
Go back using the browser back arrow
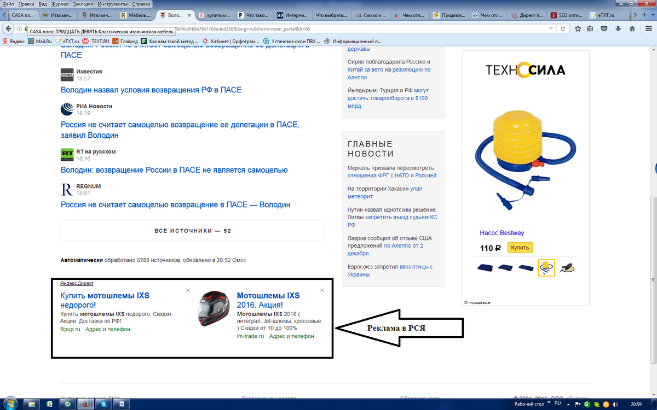click(x=9, y=28)
